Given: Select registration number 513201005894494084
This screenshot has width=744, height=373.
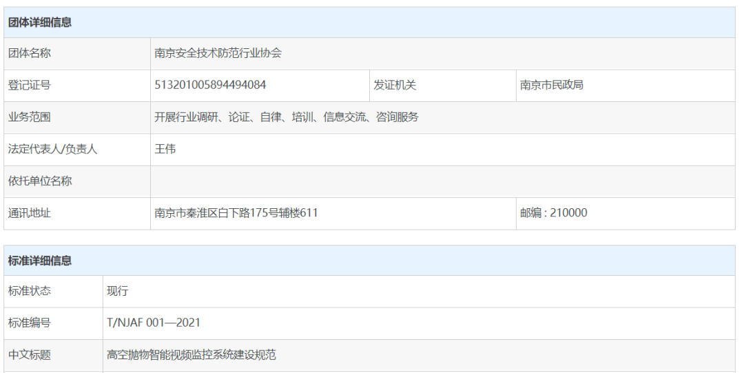Looking at the screenshot, I should 210,85.
